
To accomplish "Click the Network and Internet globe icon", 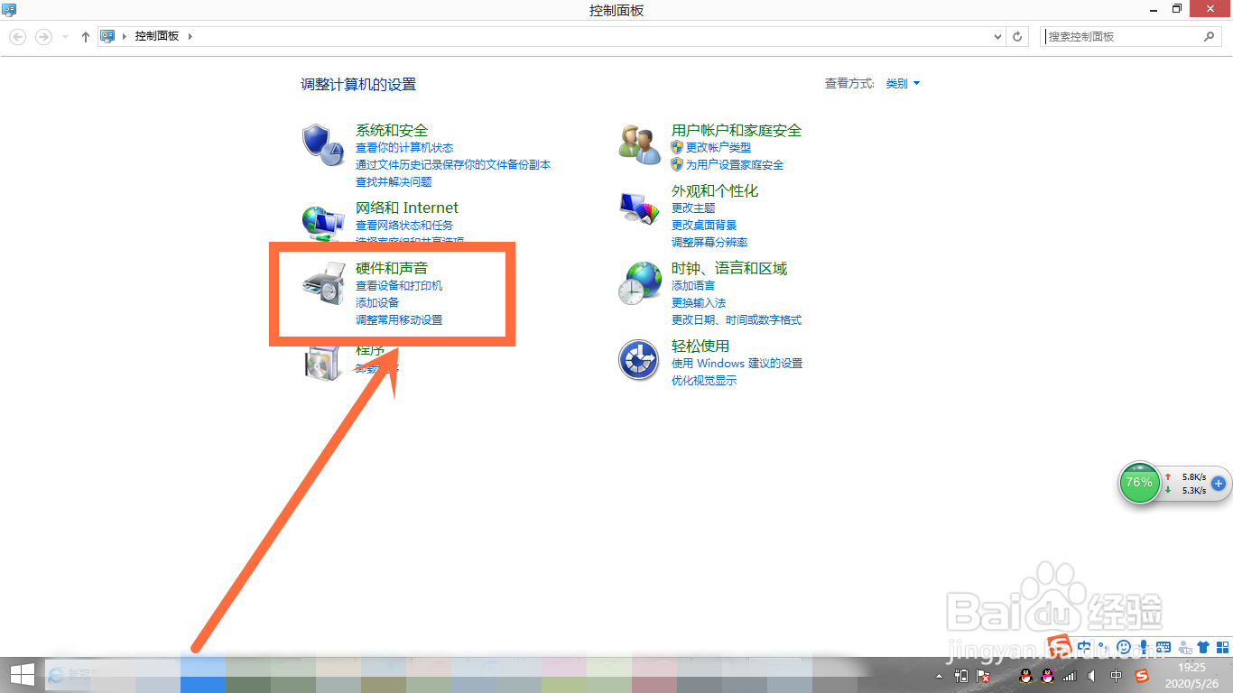I will [323, 221].
